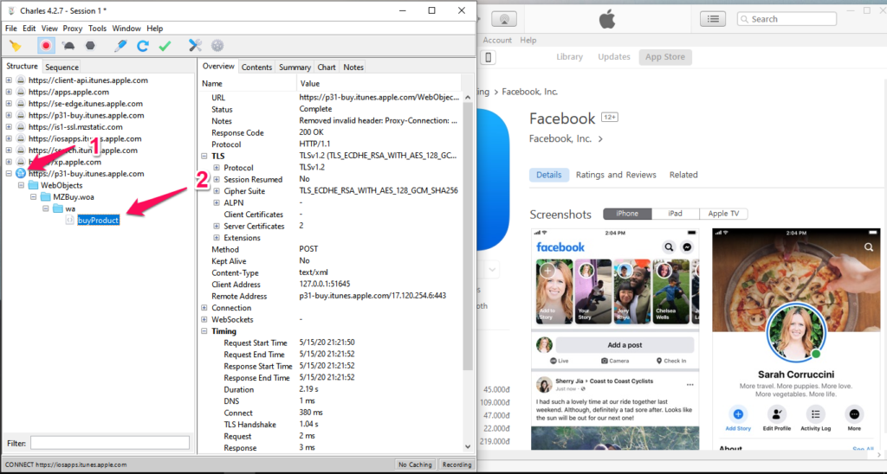
Task: Open the wrench and screwdriver Tools icon
Action: [195, 45]
